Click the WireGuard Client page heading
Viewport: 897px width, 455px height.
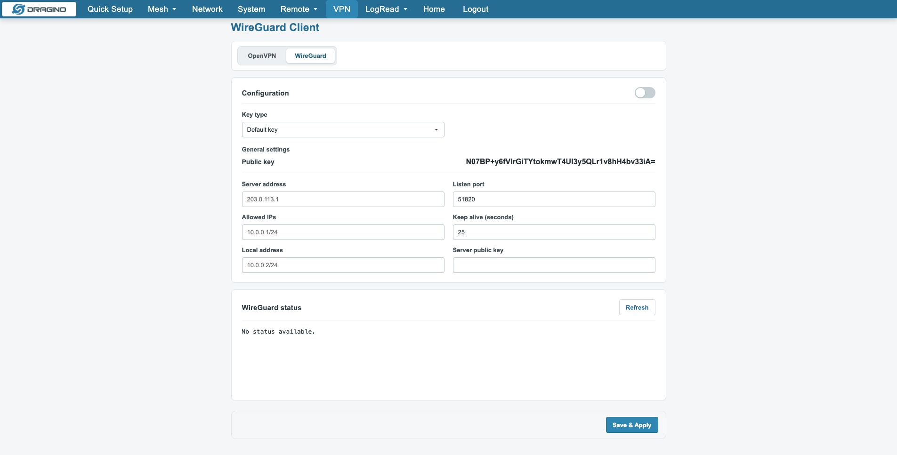(x=275, y=27)
